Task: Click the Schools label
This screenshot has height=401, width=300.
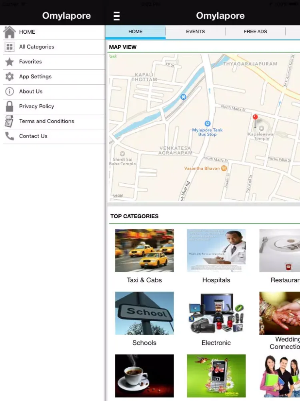Action: coord(144,343)
